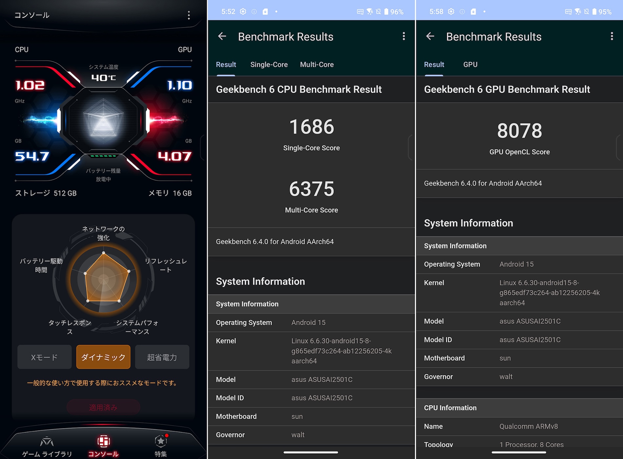This screenshot has height=459, width=623.
Task: Tap the battery level indicator bar
Action: tap(103, 156)
